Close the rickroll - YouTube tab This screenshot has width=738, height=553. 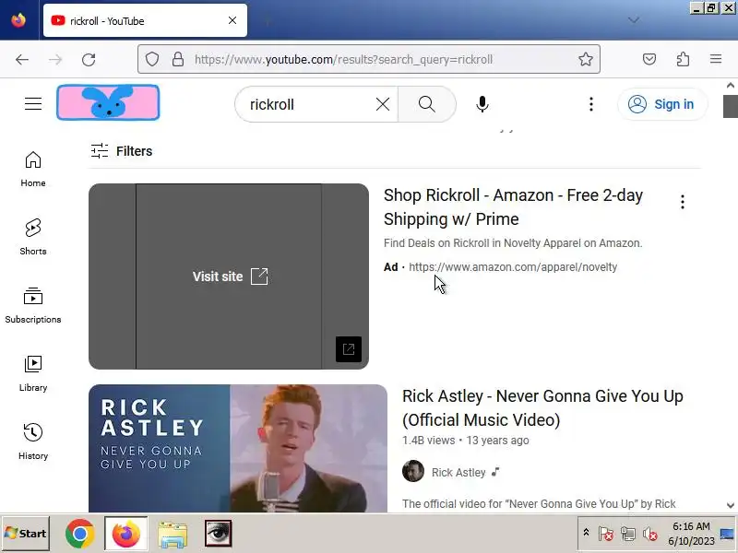pos(232,20)
